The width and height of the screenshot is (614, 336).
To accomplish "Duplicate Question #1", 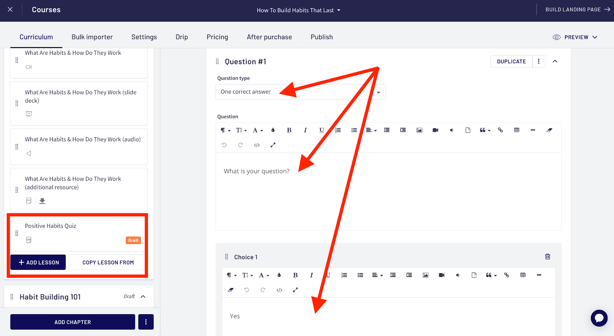I will click(x=511, y=61).
